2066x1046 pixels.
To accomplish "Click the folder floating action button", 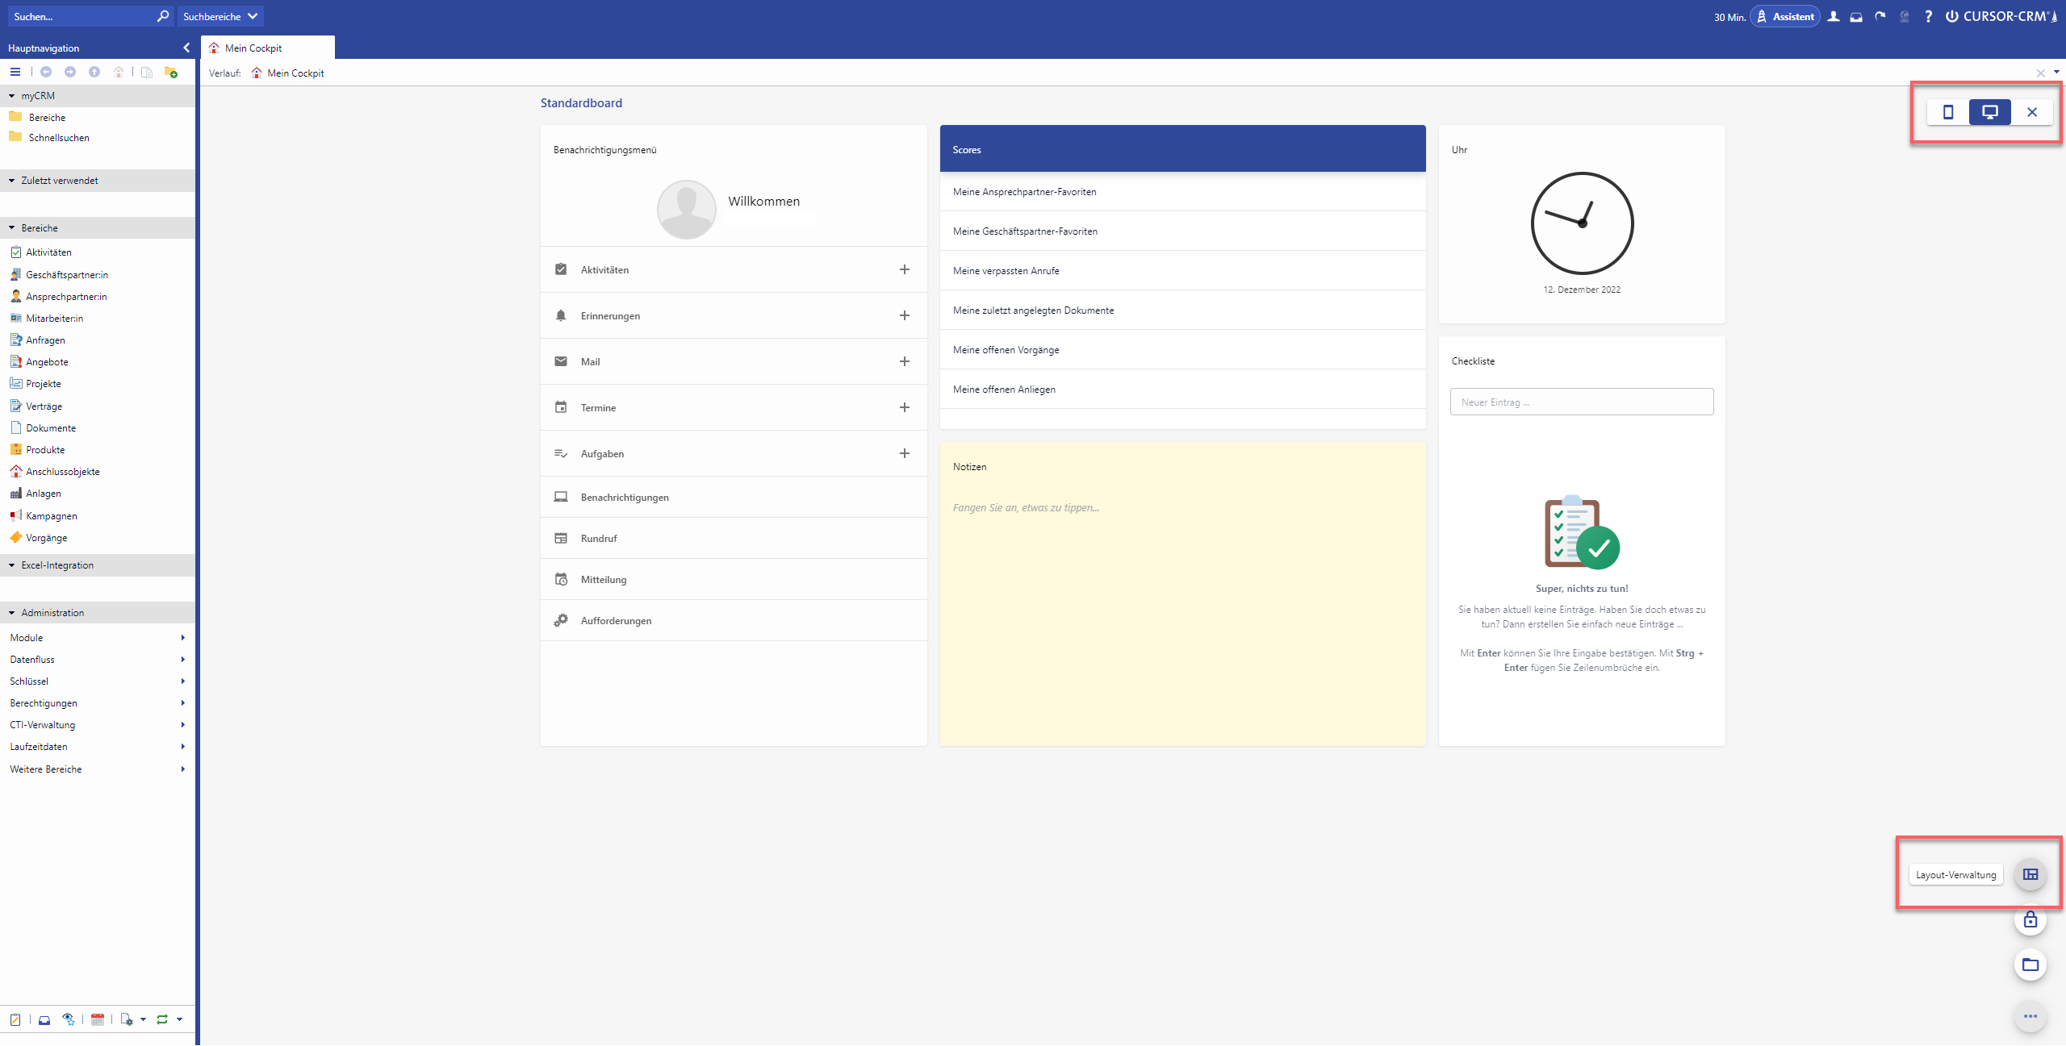I will click(x=2030, y=965).
